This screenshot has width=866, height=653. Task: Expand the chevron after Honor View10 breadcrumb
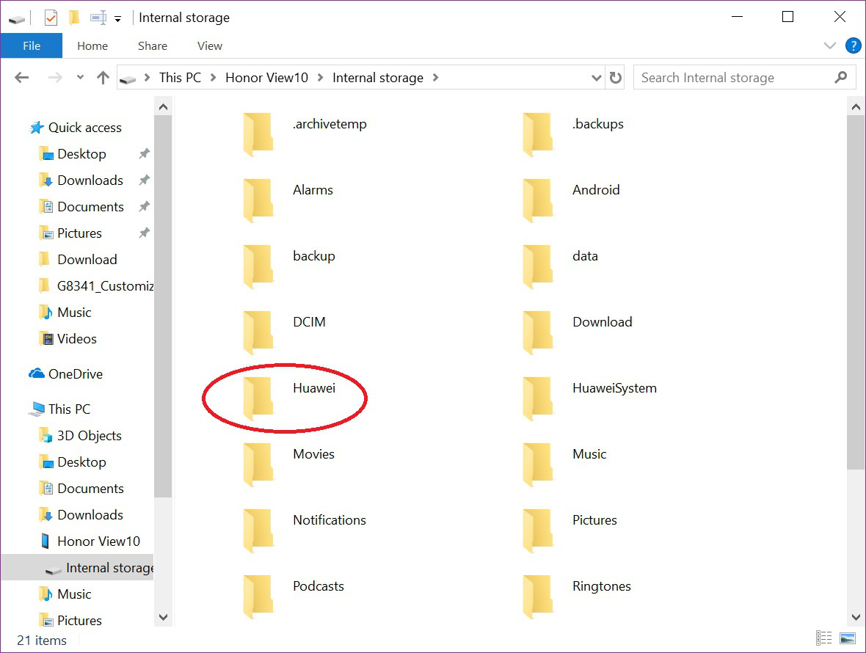pyautogui.click(x=320, y=78)
